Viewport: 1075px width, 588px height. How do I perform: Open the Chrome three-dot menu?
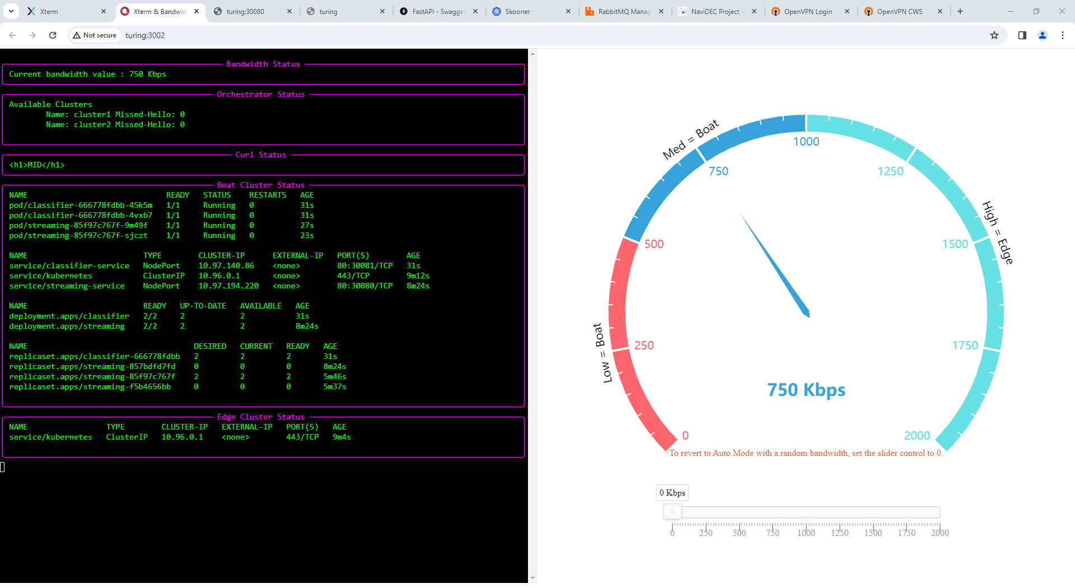(1063, 35)
